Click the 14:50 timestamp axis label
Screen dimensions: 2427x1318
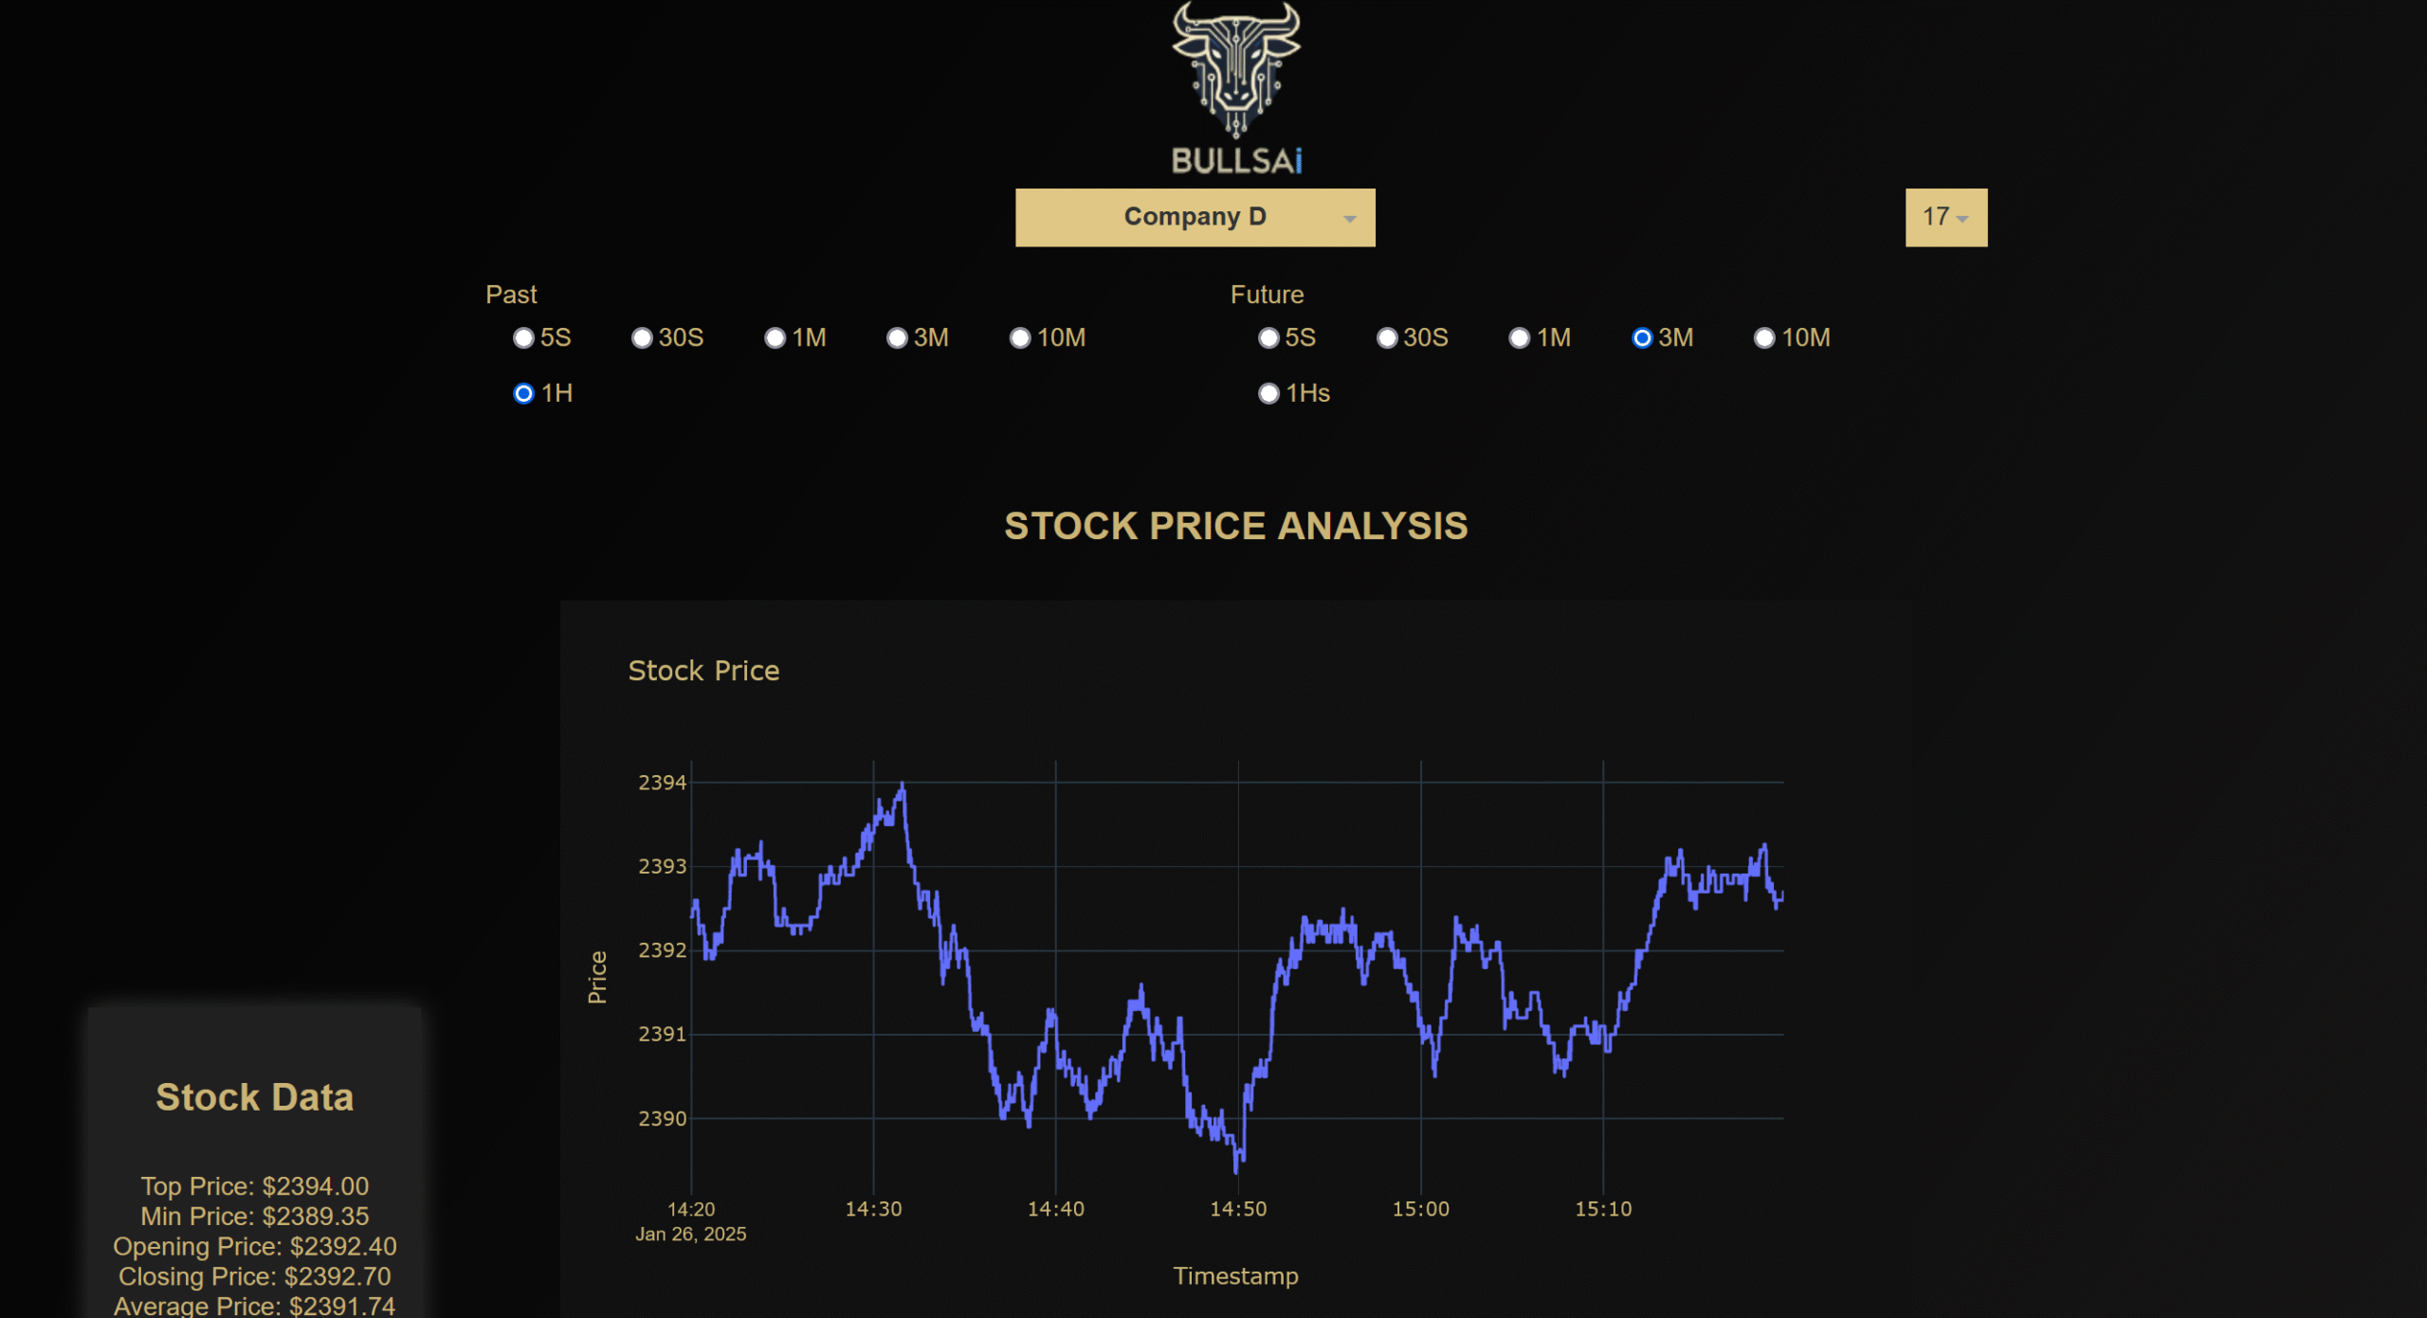click(x=1238, y=1209)
